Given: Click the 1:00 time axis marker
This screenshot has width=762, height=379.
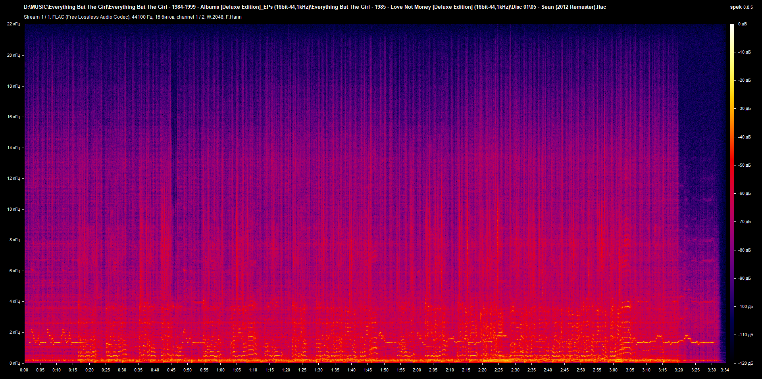Looking at the screenshot, I should (x=220, y=370).
